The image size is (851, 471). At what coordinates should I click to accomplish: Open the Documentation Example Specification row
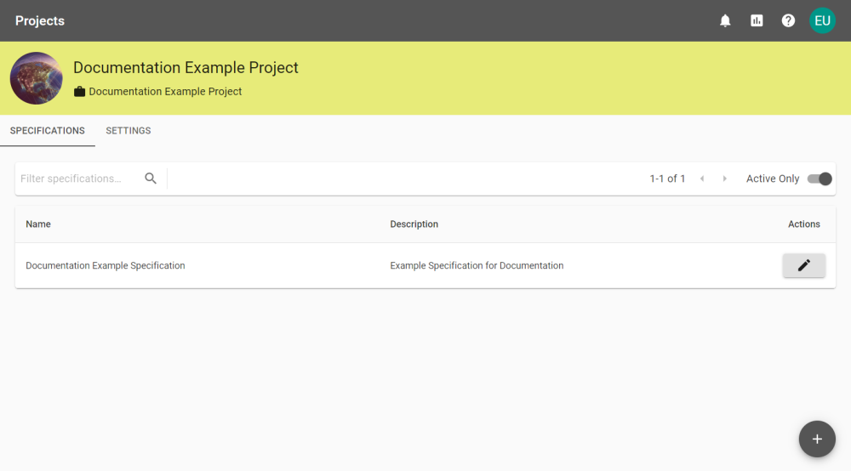pos(425,265)
